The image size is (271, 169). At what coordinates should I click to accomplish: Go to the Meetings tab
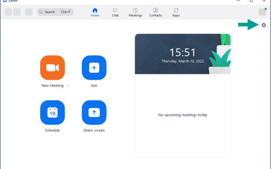(x=135, y=13)
